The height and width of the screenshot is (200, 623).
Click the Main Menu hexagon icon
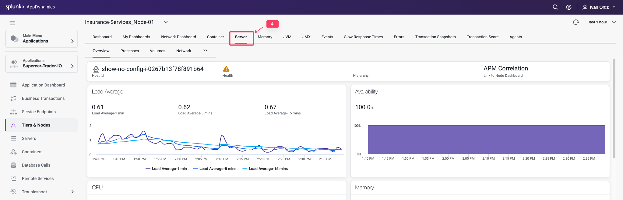click(14, 39)
